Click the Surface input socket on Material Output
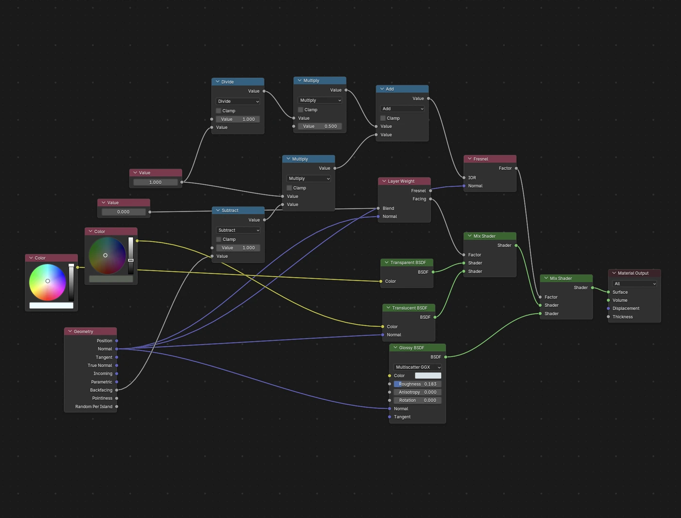Screen dimensions: 681x518 point(609,292)
